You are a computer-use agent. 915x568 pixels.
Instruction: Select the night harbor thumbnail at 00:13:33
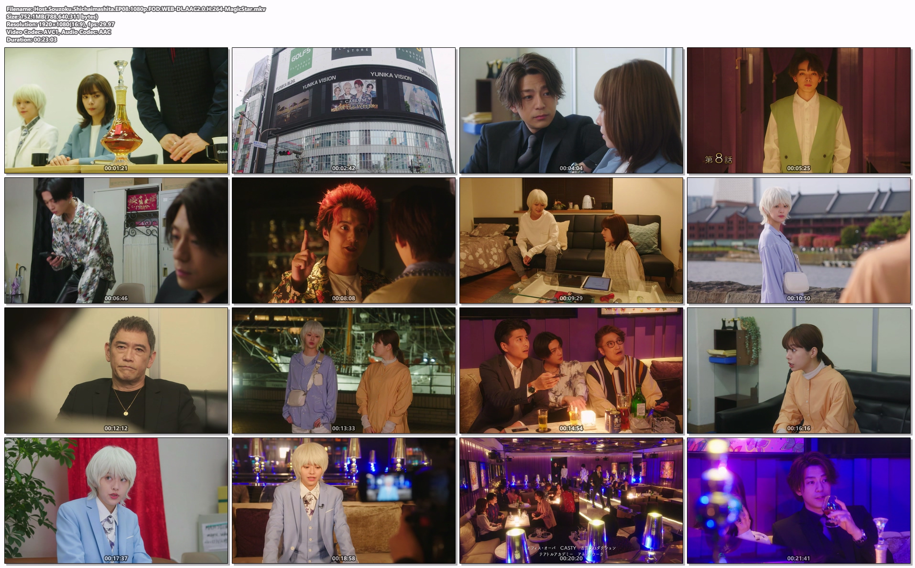click(x=344, y=371)
